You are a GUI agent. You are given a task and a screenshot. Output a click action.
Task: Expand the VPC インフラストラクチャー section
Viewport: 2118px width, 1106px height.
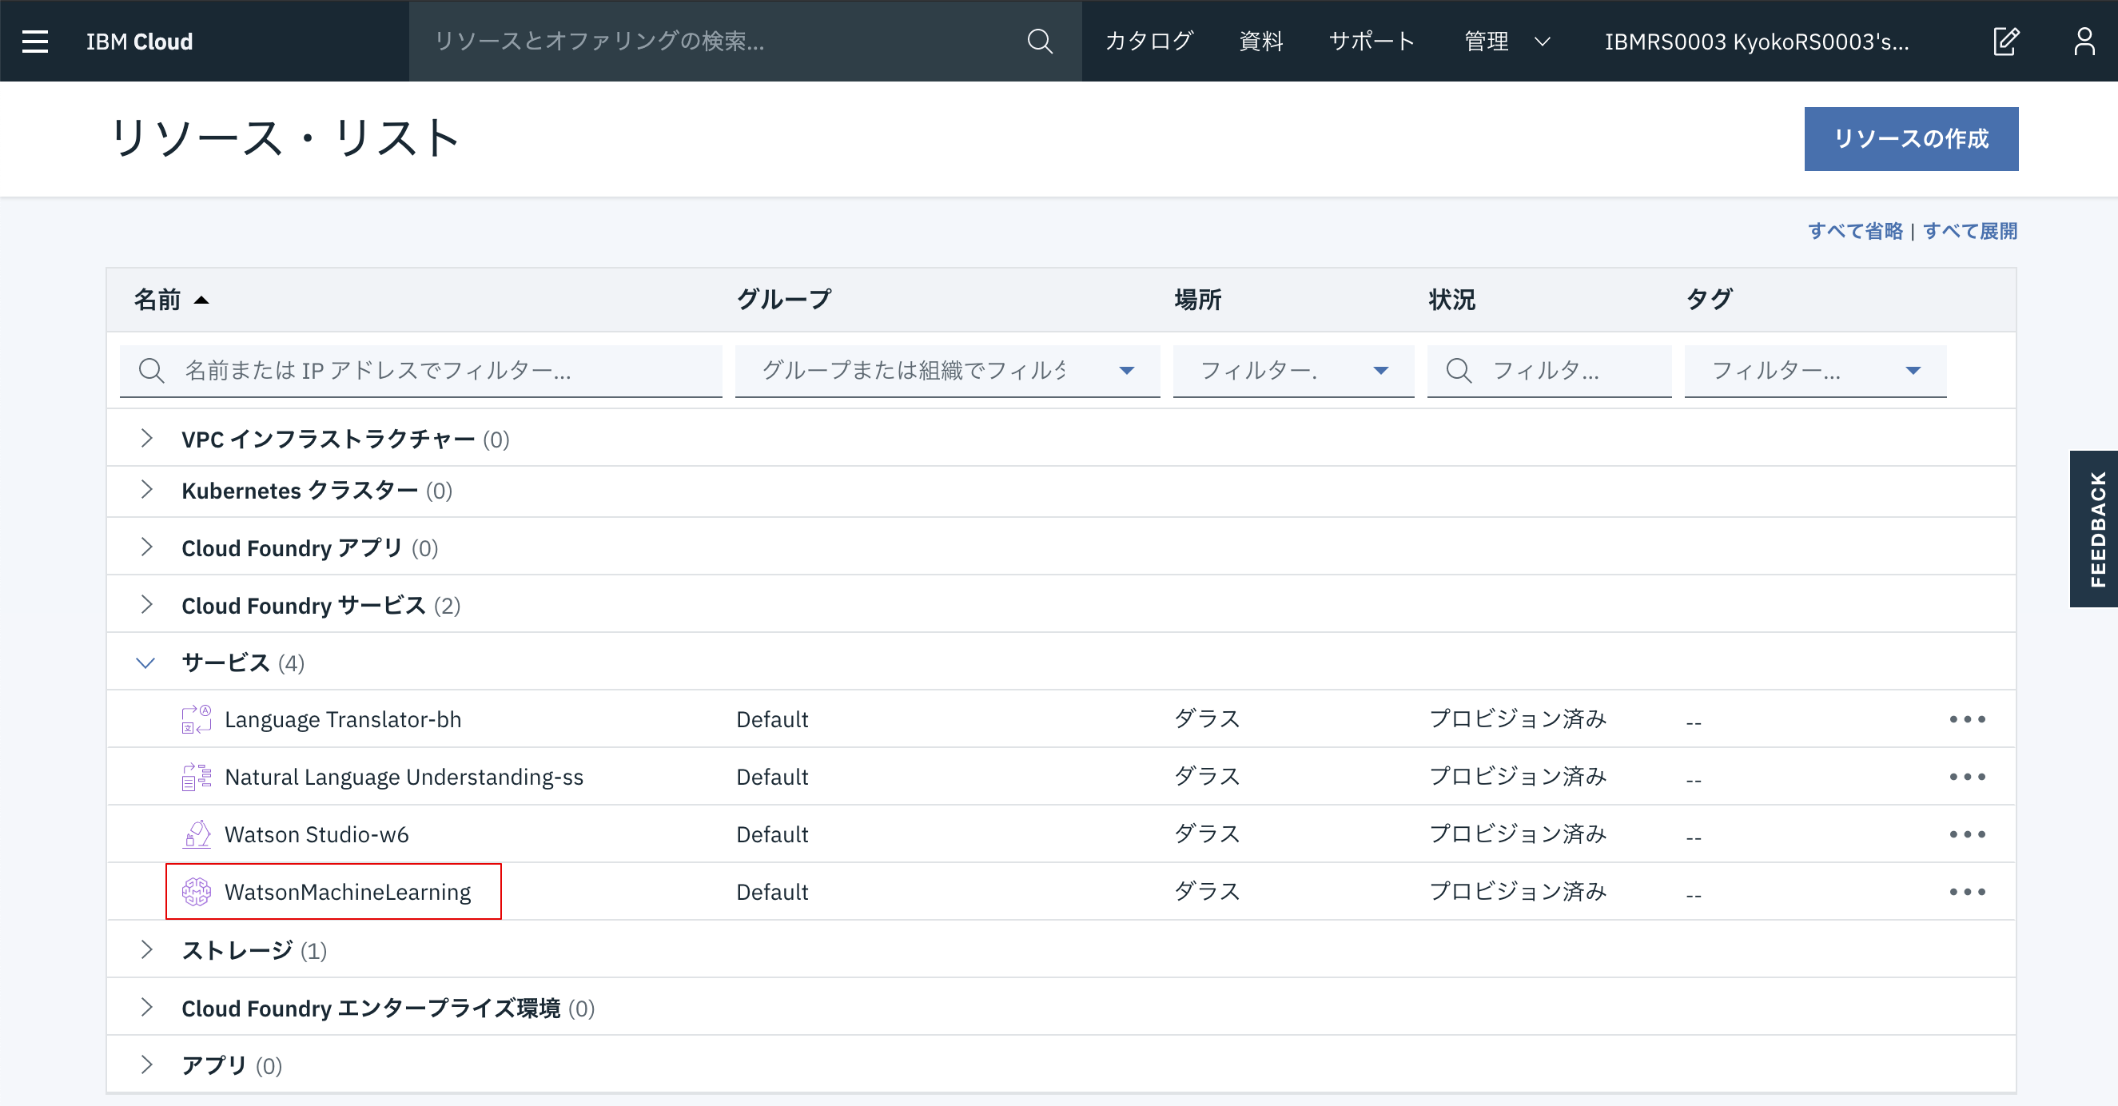tap(146, 438)
